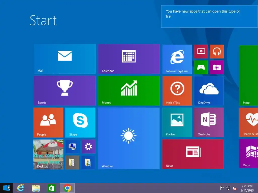
Task: Open the News tile
Action: pos(193,154)
